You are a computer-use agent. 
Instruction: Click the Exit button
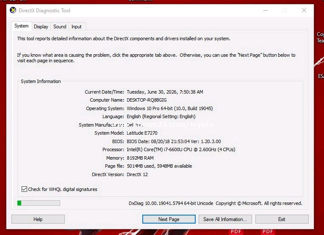282,219
